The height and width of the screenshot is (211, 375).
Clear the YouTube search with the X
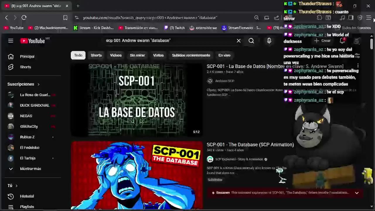[x=238, y=41]
